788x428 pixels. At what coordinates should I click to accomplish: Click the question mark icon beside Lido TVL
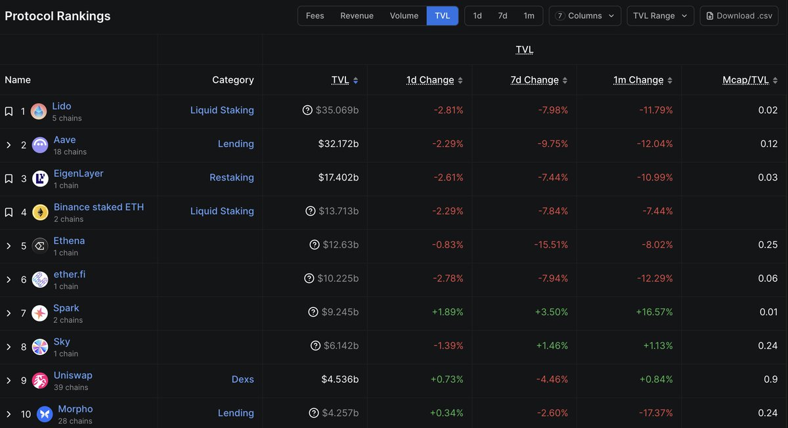[x=307, y=110]
